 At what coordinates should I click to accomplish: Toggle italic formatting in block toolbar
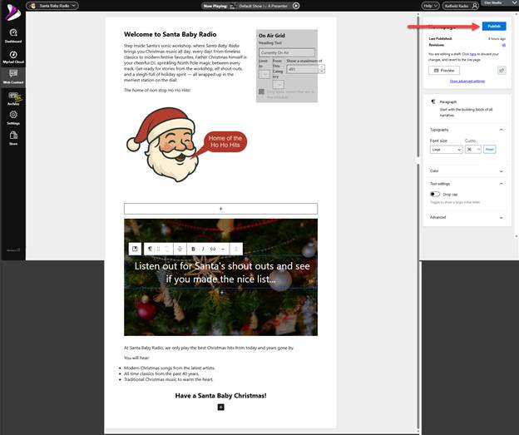tap(203, 249)
